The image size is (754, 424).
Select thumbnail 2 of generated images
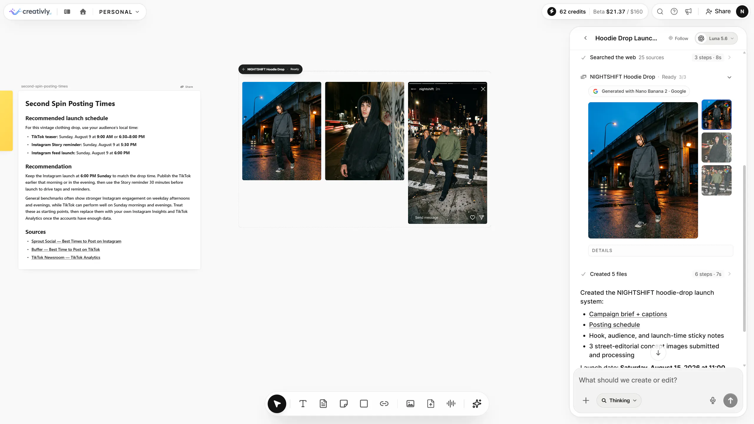point(717,148)
